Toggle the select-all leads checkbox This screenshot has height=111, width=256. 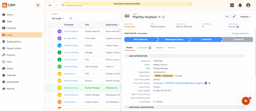50,25
